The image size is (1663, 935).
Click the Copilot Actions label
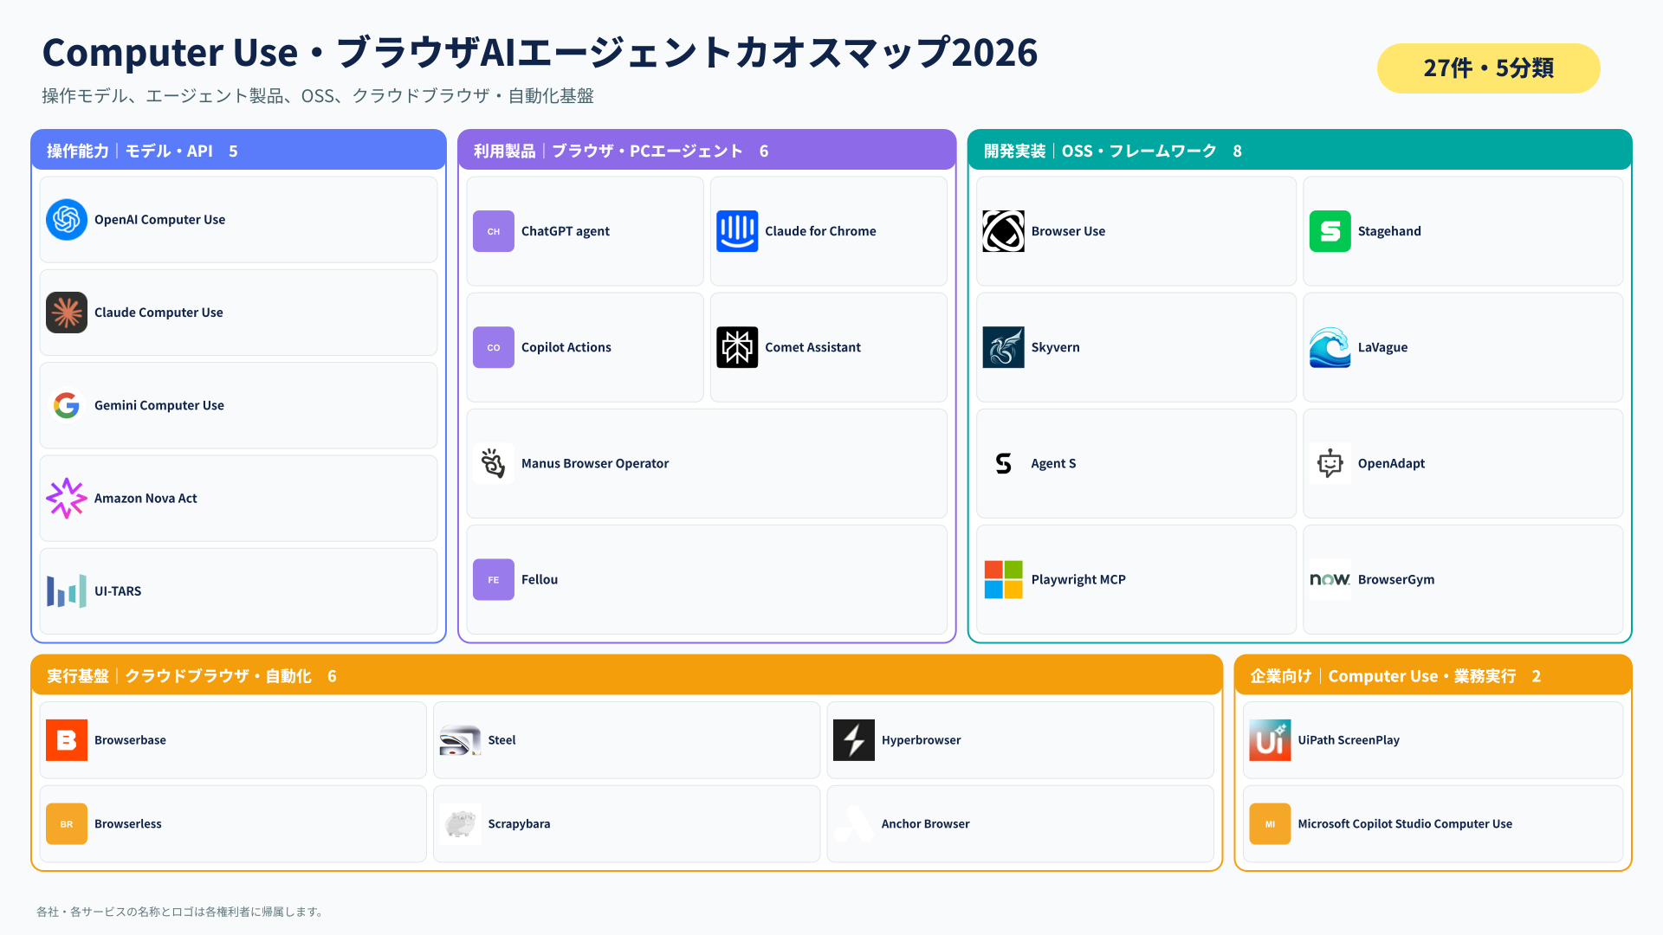coord(566,347)
